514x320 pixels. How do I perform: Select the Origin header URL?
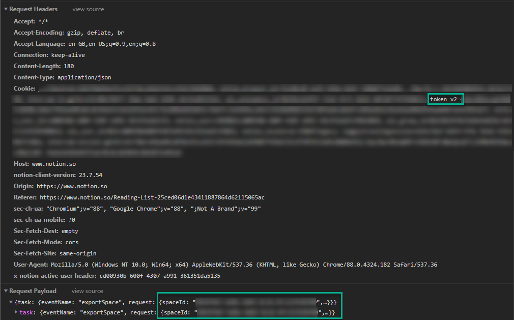coord(72,186)
